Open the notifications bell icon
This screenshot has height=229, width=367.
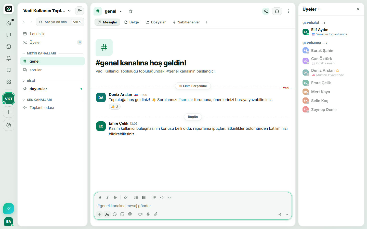(x=9, y=58)
